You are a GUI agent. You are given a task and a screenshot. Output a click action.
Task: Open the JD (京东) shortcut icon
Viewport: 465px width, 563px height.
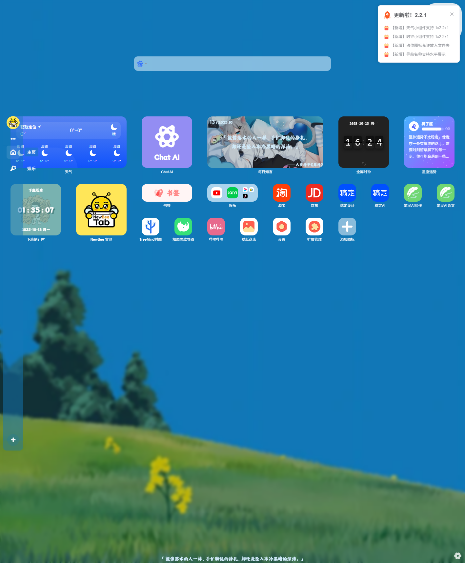pos(314,193)
